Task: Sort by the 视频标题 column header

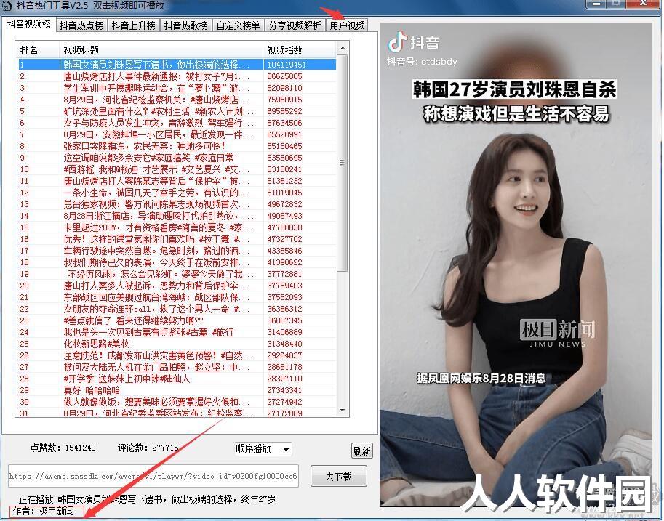Action: pyautogui.click(x=161, y=50)
